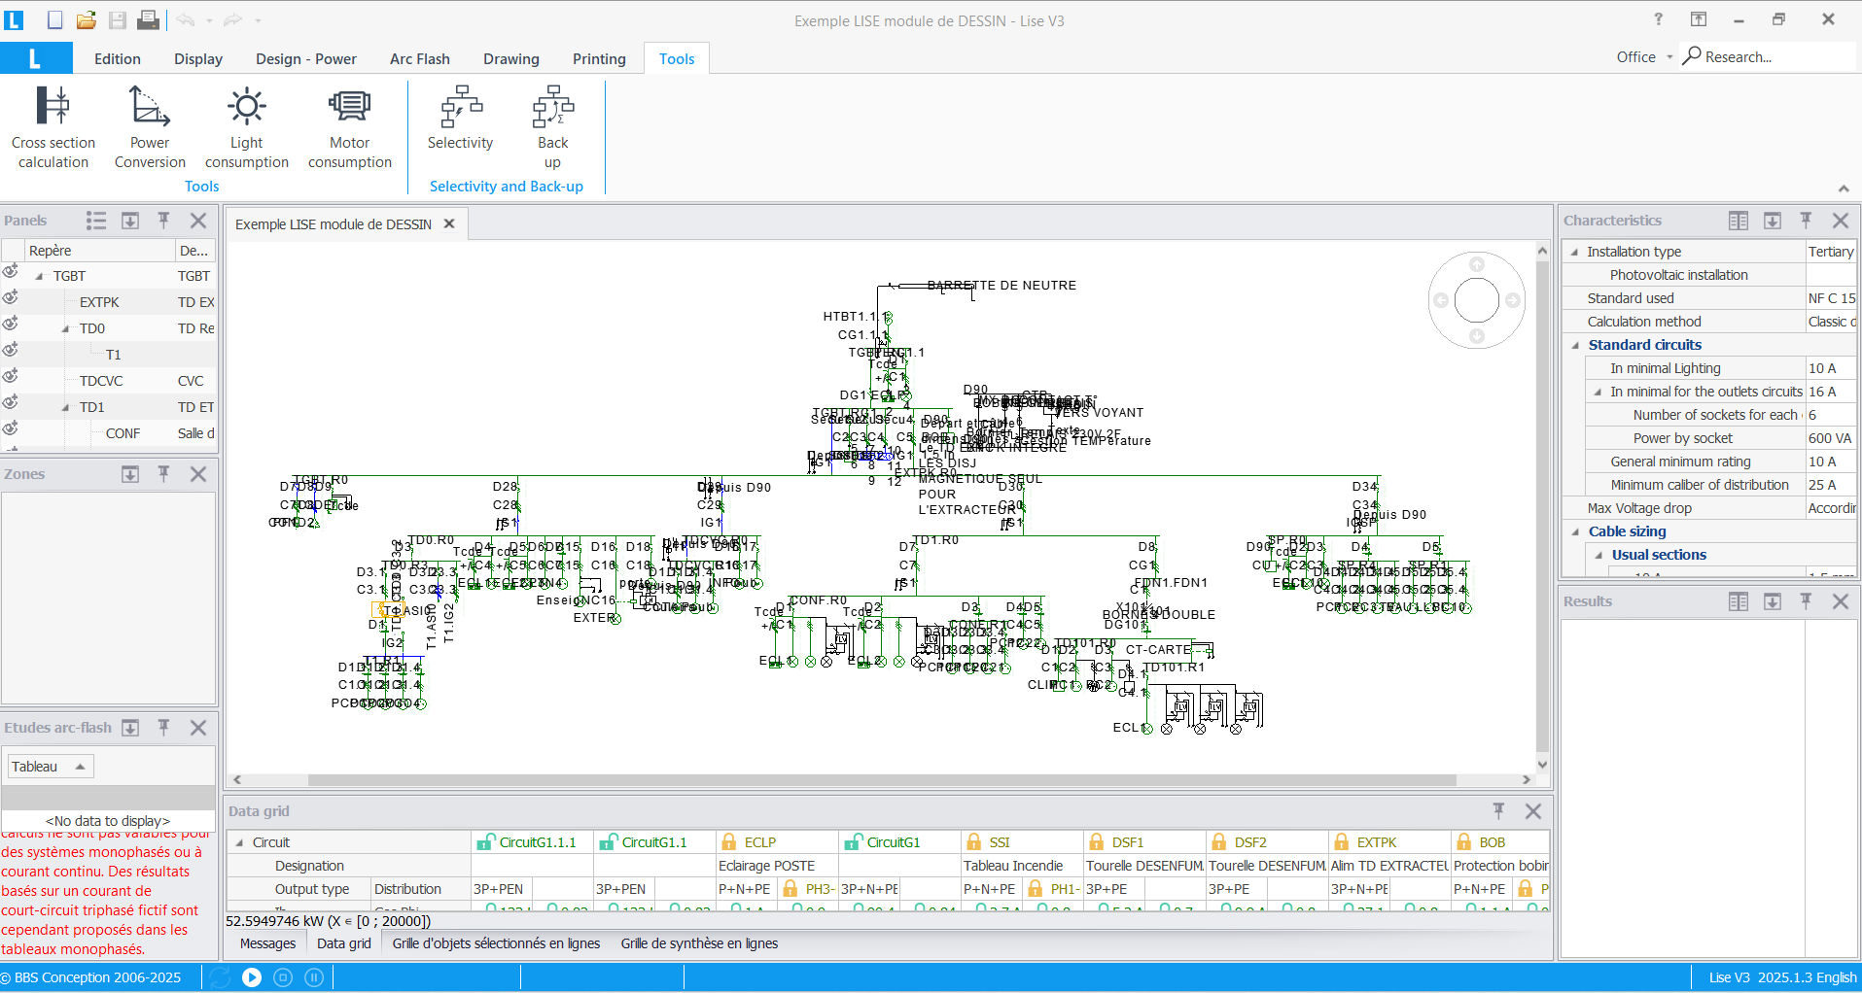Pin the Characteristics panel
Viewport: 1862px width, 993px height.
coord(1806,221)
